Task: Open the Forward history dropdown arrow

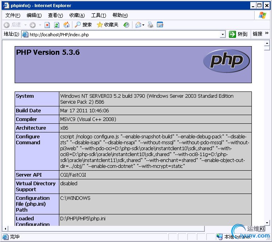Action: pyautogui.click(x=40, y=25)
